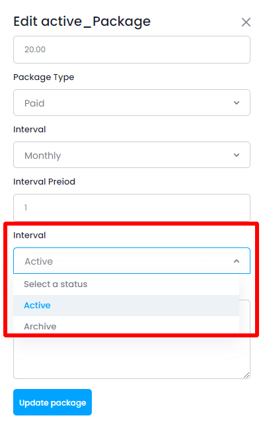Click the price field showing 20.00
The image size is (263, 430).
pyautogui.click(x=131, y=50)
